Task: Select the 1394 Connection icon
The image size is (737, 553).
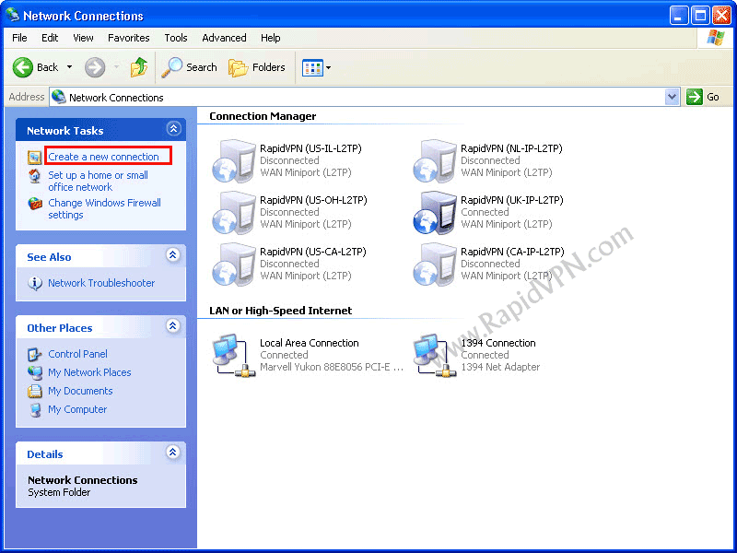Action: (434, 355)
